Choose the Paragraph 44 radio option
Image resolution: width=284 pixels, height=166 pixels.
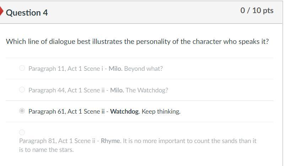[22, 90]
